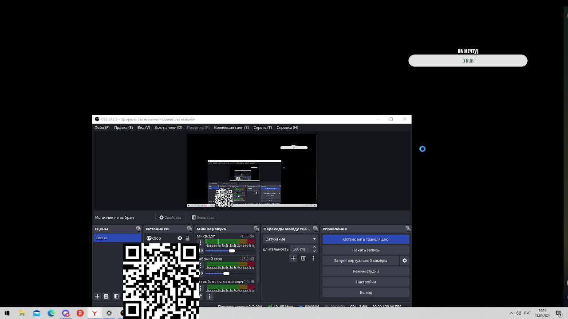This screenshot has width=568, height=319.
Task: Remove the selected scene with the trash icon
Action: point(106,296)
